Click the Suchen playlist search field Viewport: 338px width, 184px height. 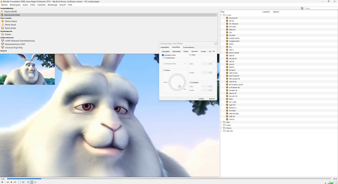click(x=321, y=8)
